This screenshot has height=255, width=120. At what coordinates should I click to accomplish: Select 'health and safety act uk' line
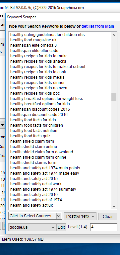(31, 205)
